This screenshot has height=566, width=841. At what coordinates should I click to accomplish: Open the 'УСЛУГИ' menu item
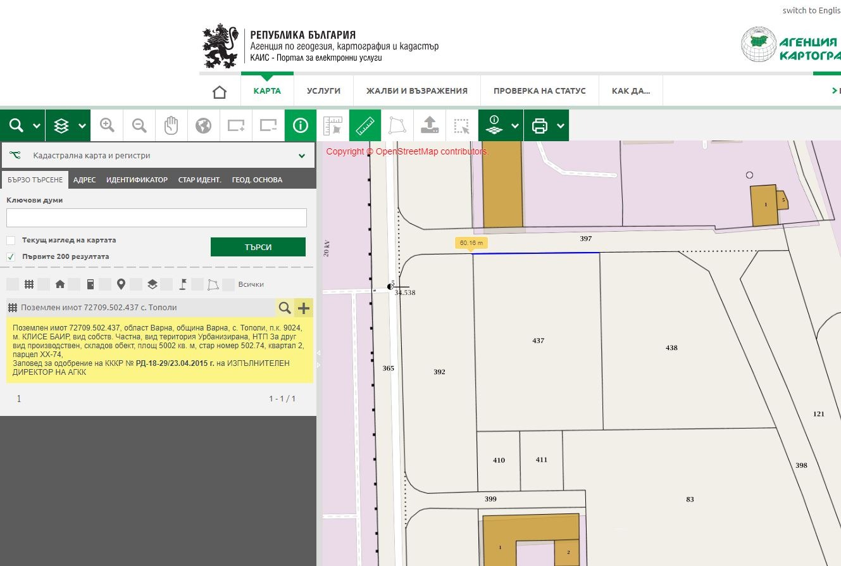point(323,91)
